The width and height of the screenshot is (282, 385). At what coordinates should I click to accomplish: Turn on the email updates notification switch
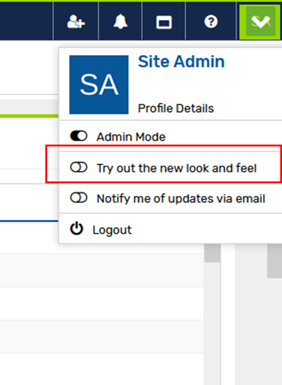[x=79, y=197]
